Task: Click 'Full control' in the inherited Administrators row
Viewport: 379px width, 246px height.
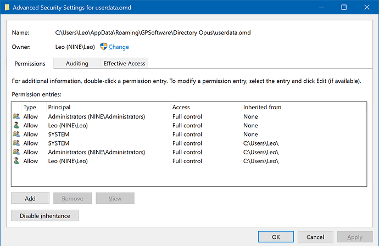Action: click(x=187, y=152)
